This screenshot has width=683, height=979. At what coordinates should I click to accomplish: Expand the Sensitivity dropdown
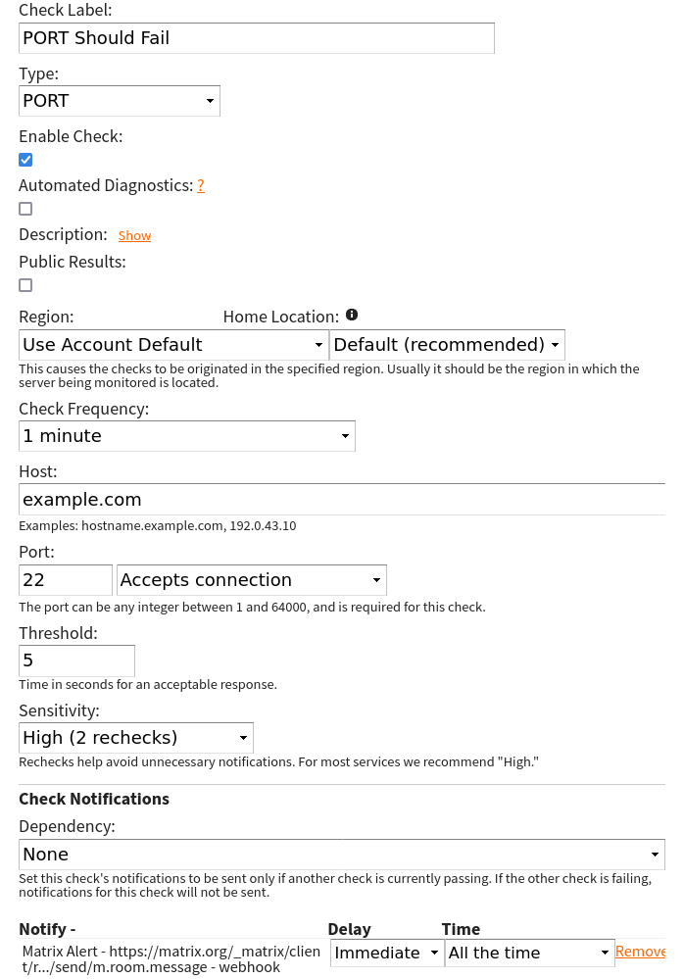(x=135, y=738)
